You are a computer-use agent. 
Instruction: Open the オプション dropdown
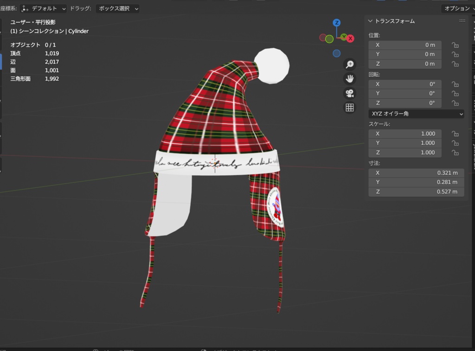pyautogui.click(x=458, y=8)
